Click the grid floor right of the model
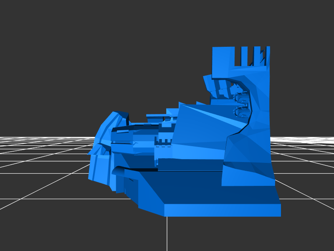Viewport: 334px width, 251px height. click(x=305, y=167)
